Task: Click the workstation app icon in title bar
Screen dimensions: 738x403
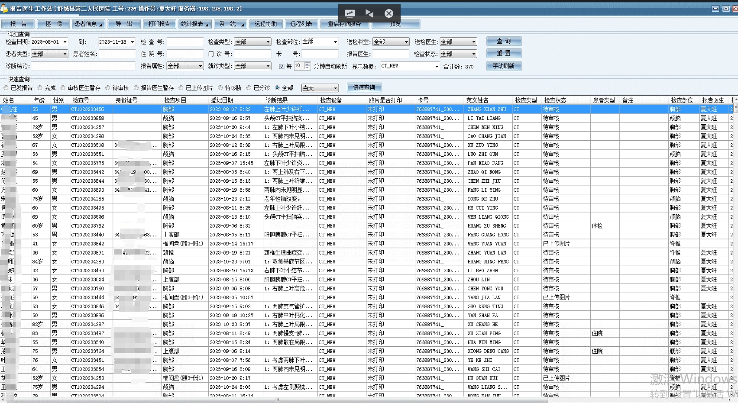Action: [x=4, y=8]
